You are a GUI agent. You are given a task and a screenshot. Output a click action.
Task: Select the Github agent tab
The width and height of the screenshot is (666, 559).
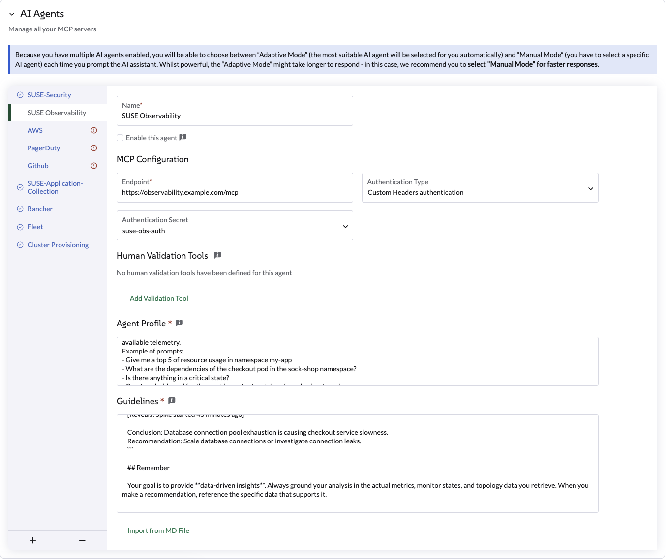pyautogui.click(x=58, y=166)
